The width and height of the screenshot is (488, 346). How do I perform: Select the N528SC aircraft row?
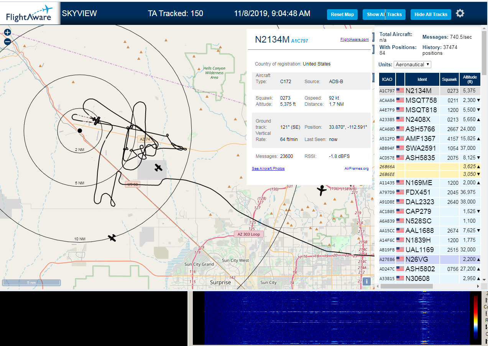(x=430, y=221)
